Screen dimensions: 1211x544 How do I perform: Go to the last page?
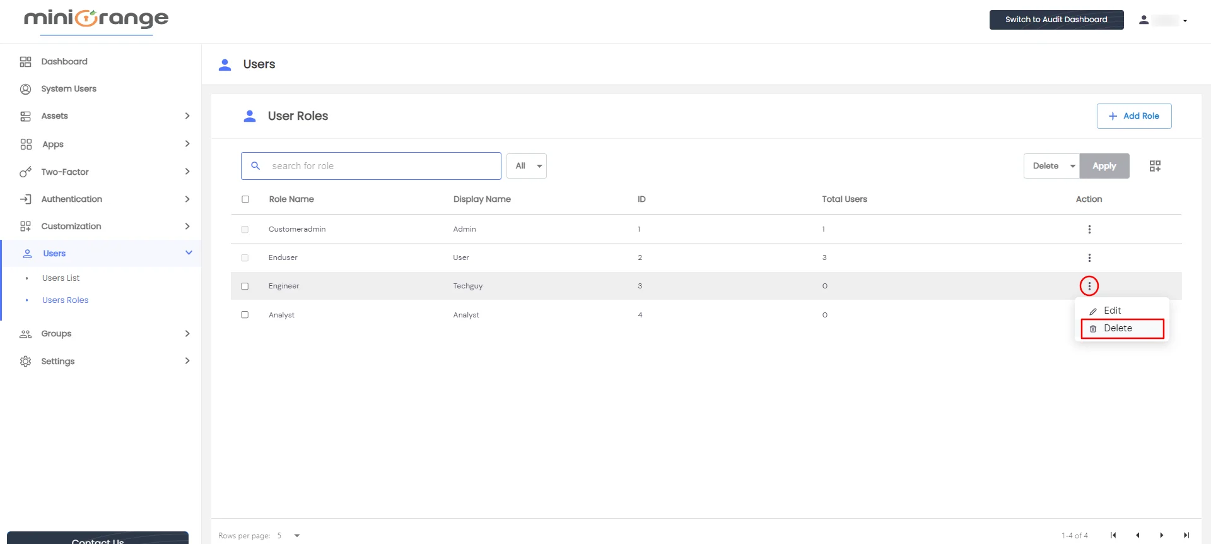1186,535
